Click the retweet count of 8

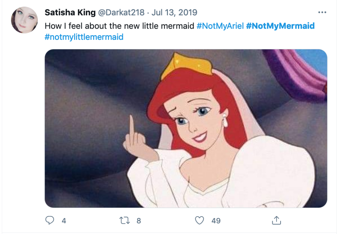[x=139, y=221]
